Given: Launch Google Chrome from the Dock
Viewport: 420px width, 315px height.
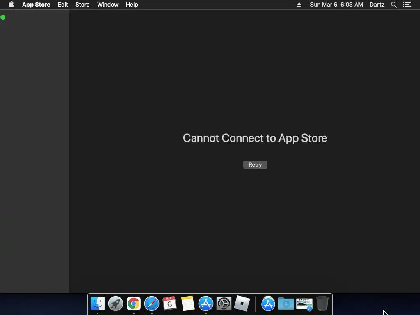Looking at the screenshot, I should [134, 304].
